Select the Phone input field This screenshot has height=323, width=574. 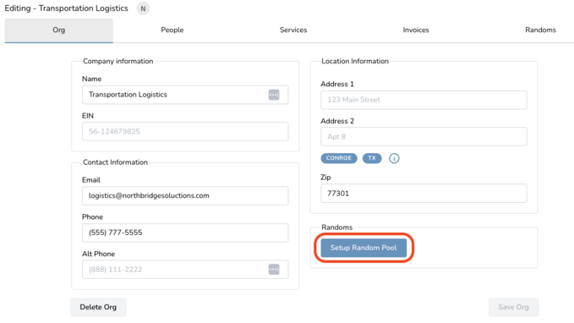tap(185, 233)
